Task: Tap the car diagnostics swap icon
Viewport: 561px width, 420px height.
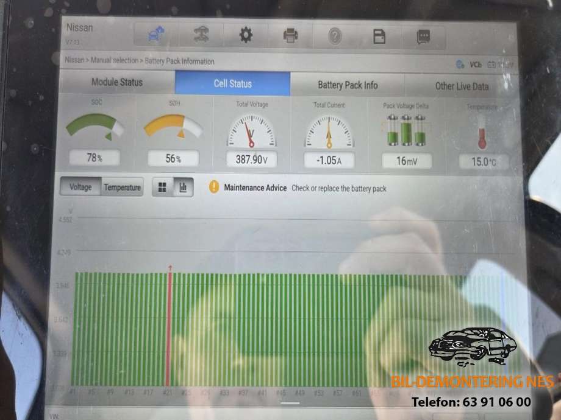Action: tap(201, 35)
